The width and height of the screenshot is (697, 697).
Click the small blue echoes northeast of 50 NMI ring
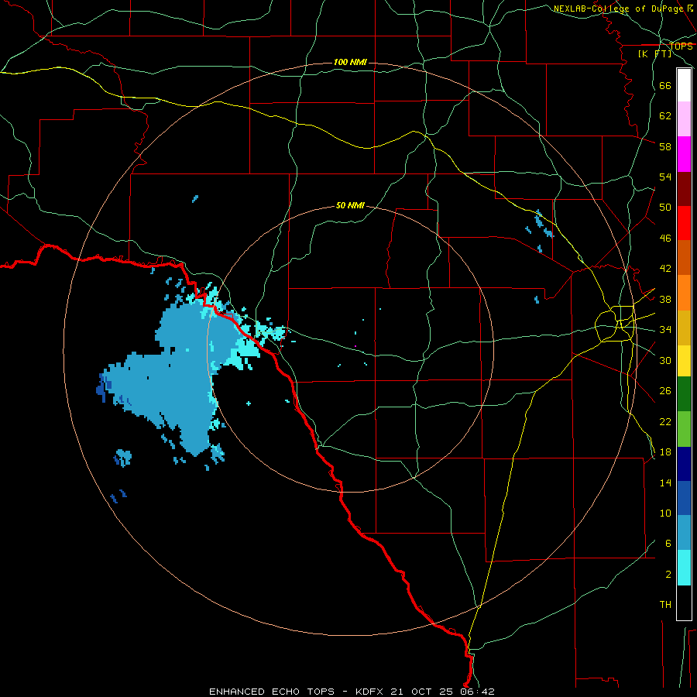541,230
